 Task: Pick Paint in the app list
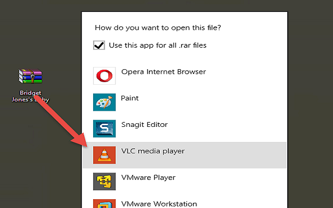pos(130,98)
